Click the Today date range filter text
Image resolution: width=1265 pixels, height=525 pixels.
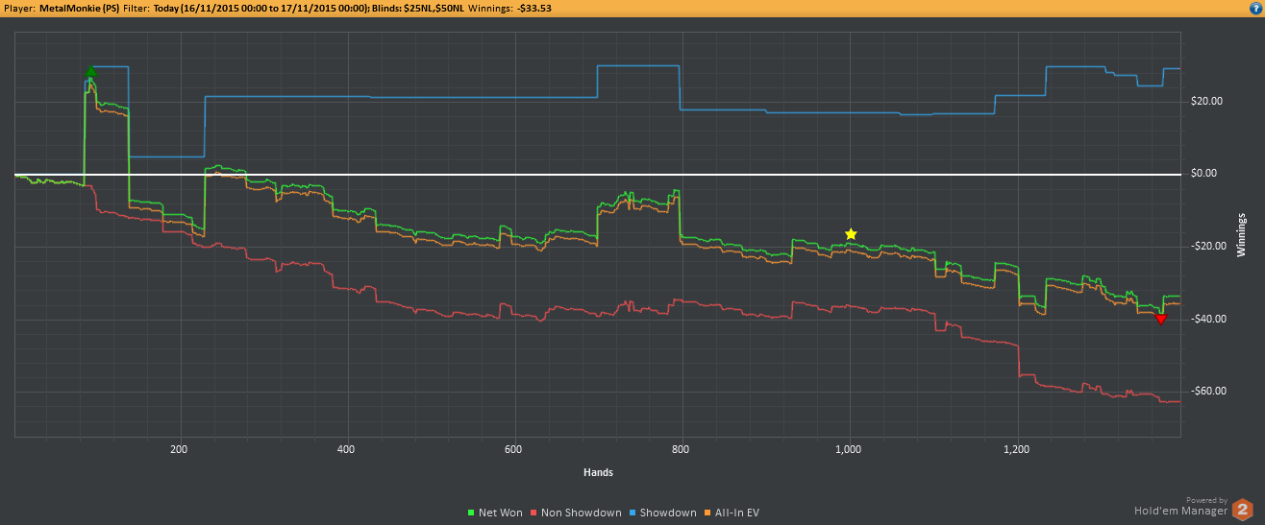coord(262,7)
